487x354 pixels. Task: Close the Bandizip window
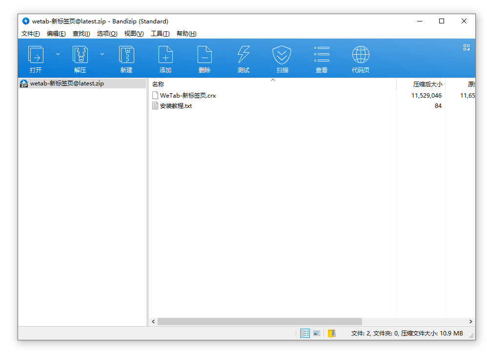pos(464,21)
